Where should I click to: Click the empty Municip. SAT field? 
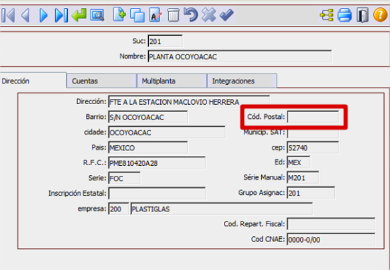[313, 134]
